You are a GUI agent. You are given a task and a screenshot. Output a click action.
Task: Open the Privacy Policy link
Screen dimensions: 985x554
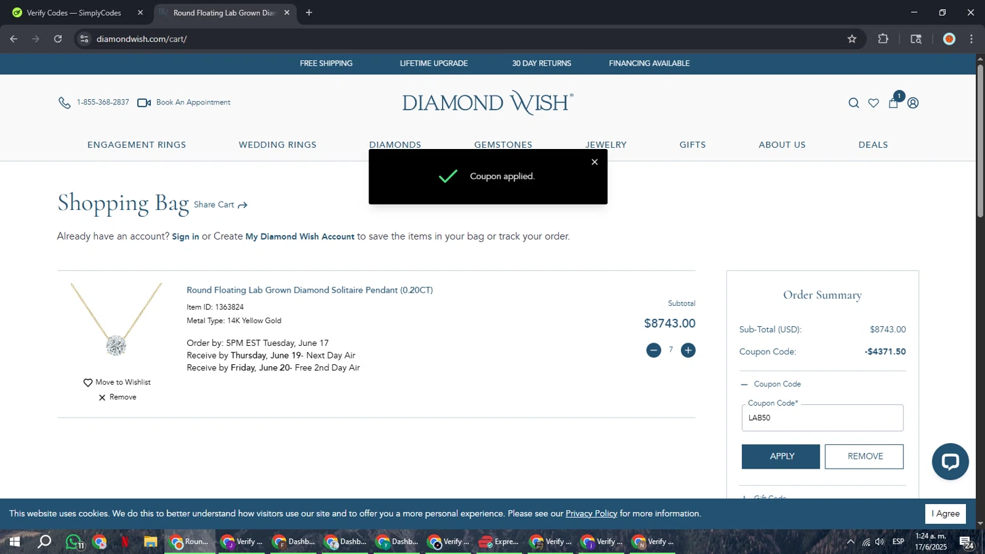pyautogui.click(x=591, y=513)
